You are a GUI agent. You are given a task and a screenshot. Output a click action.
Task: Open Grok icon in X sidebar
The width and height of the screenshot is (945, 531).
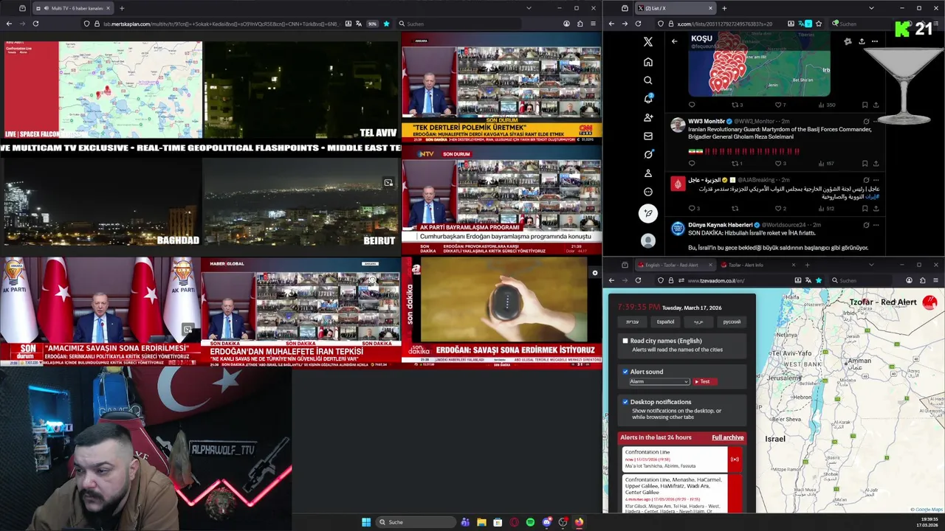[x=648, y=154]
